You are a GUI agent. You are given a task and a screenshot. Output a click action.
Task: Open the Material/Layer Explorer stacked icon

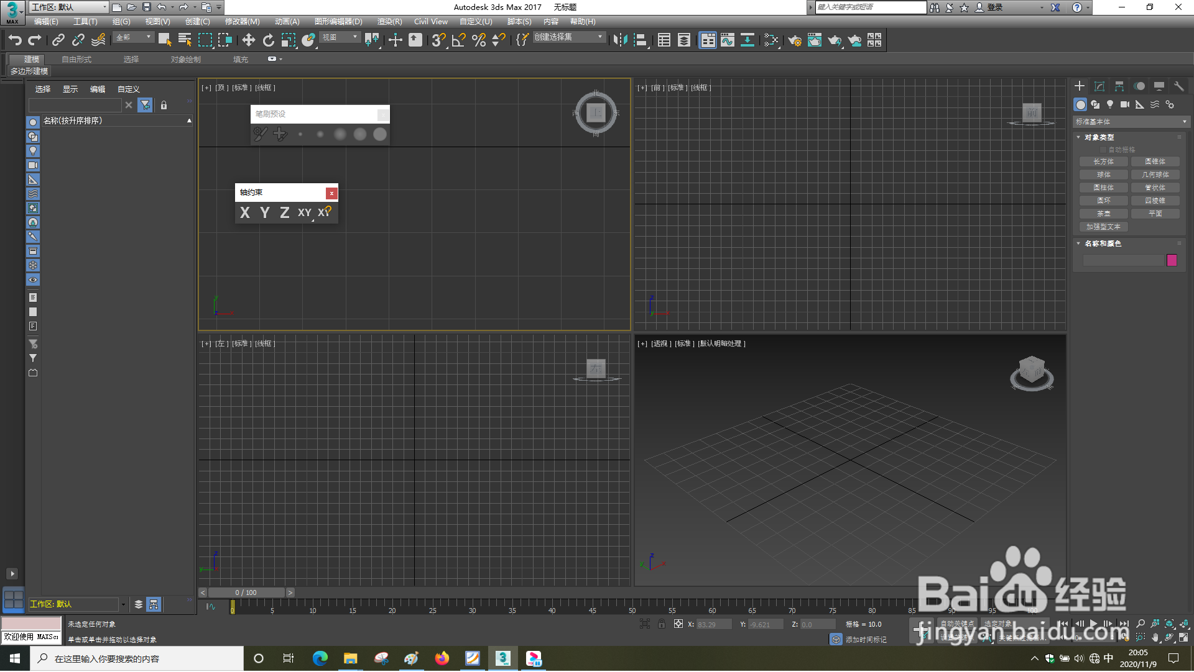point(684,40)
